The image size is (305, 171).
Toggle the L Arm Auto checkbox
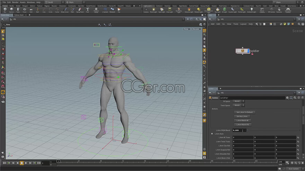pos(212,134)
